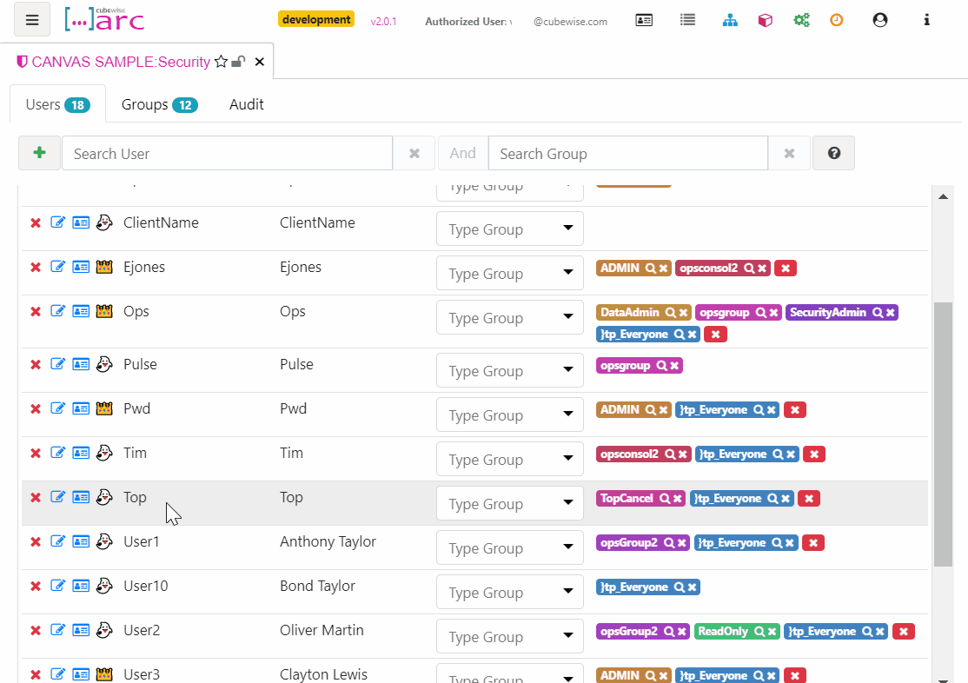Click the vertical scrollbar thumb of user list

(x=943, y=434)
